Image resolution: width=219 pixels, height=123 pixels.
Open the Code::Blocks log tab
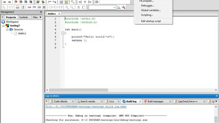coord(61,101)
